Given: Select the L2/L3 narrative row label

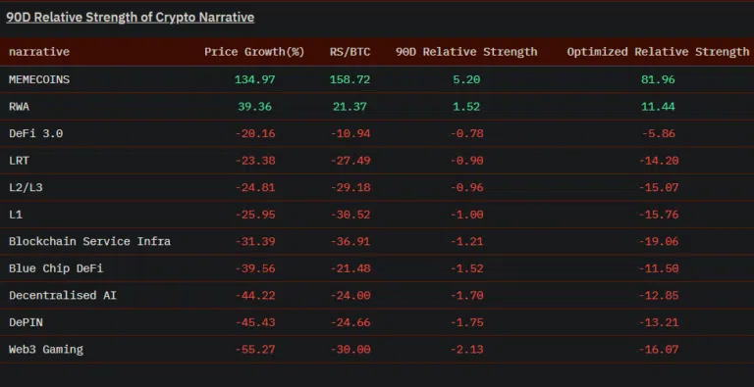Looking at the screenshot, I should coord(26,187).
